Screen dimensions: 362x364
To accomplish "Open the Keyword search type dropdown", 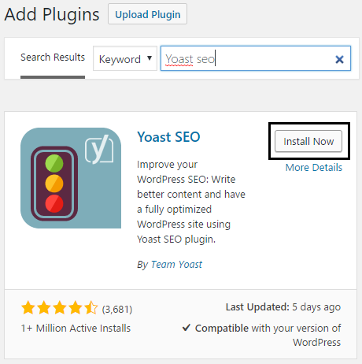I will (x=125, y=58).
